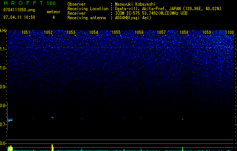Click the yellow intensity bar under 1052
Screen dimensions: 237x151
click(x=52, y=148)
